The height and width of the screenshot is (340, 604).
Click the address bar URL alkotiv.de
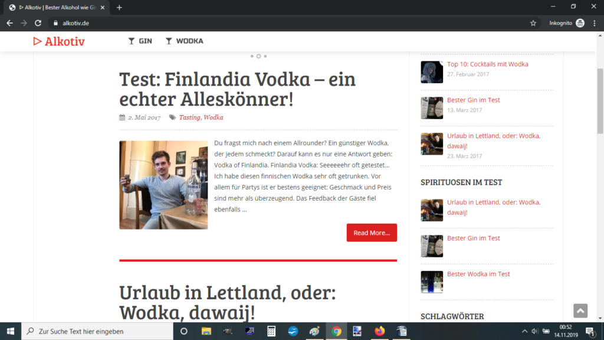pos(76,23)
